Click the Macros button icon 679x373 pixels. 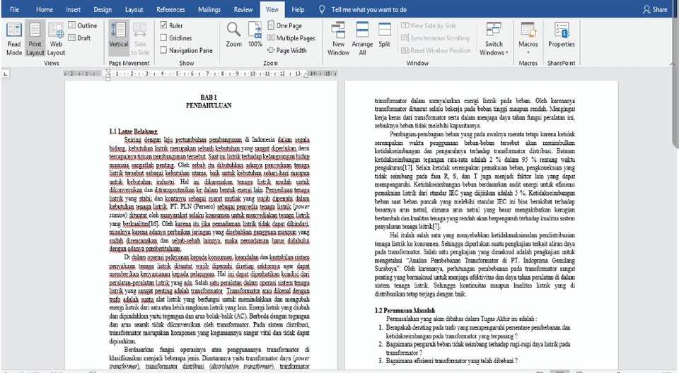528,31
